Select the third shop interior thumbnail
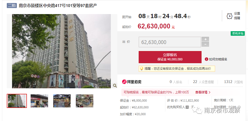 (62, 101)
